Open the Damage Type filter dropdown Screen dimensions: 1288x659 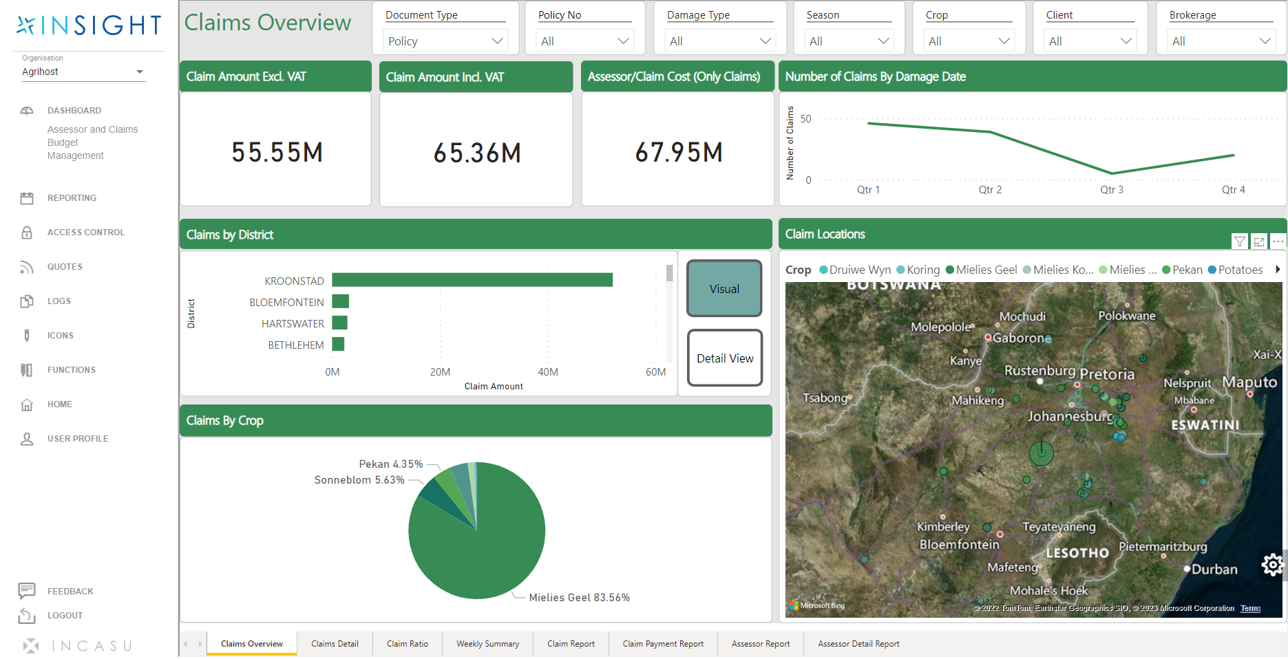(719, 41)
